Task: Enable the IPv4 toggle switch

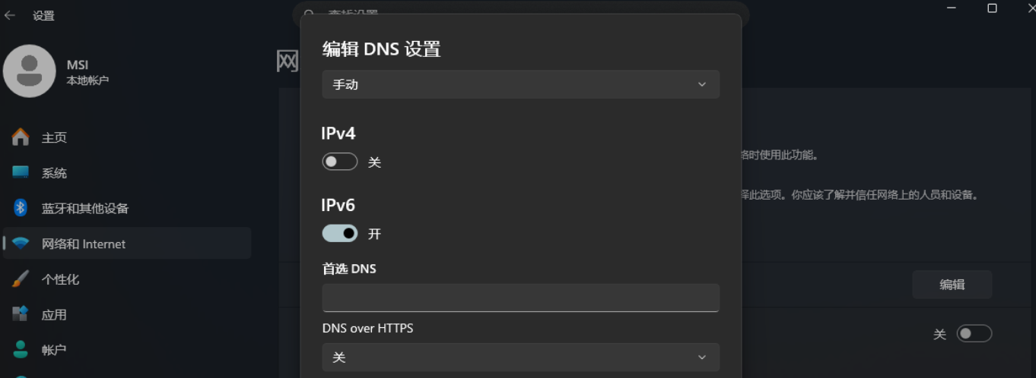Action: (x=339, y=162)
